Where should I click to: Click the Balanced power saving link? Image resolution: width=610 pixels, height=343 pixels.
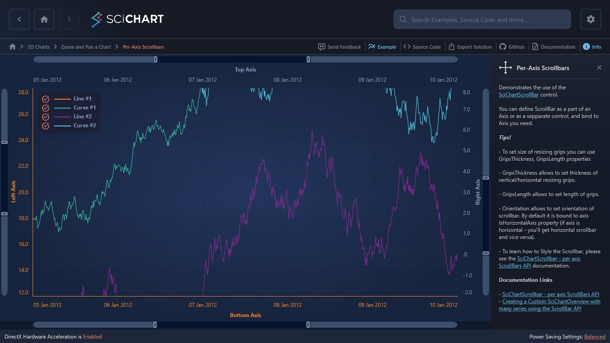(x=594, y=337)
